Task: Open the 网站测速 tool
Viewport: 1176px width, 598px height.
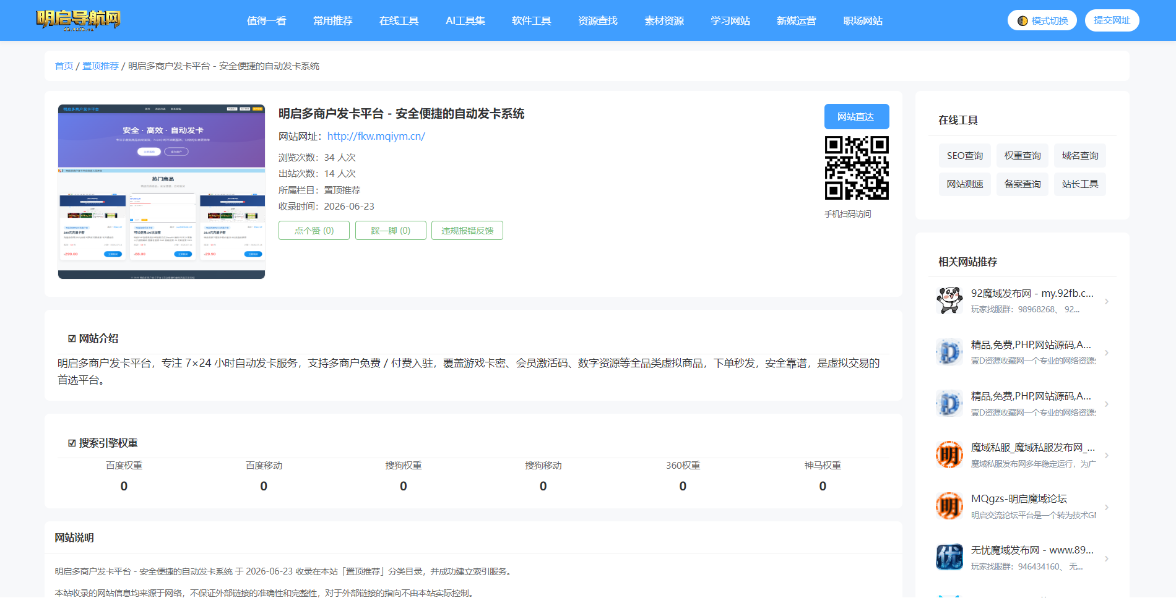Action: point(964,184)
